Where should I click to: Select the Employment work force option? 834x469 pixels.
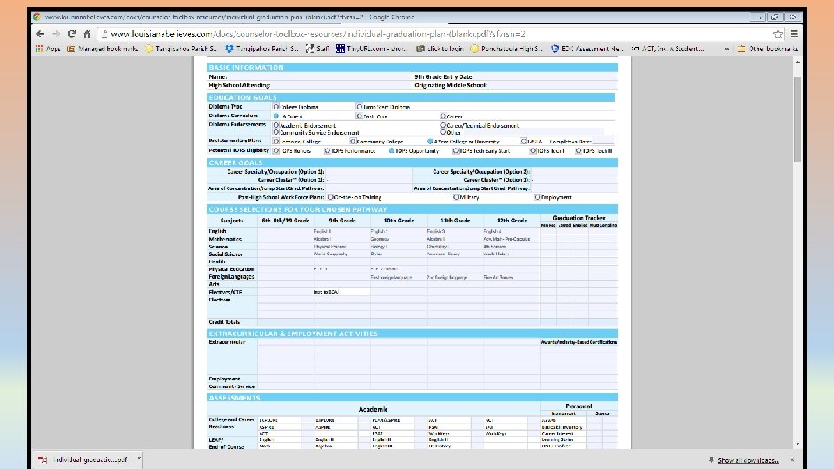pos(538,197)
